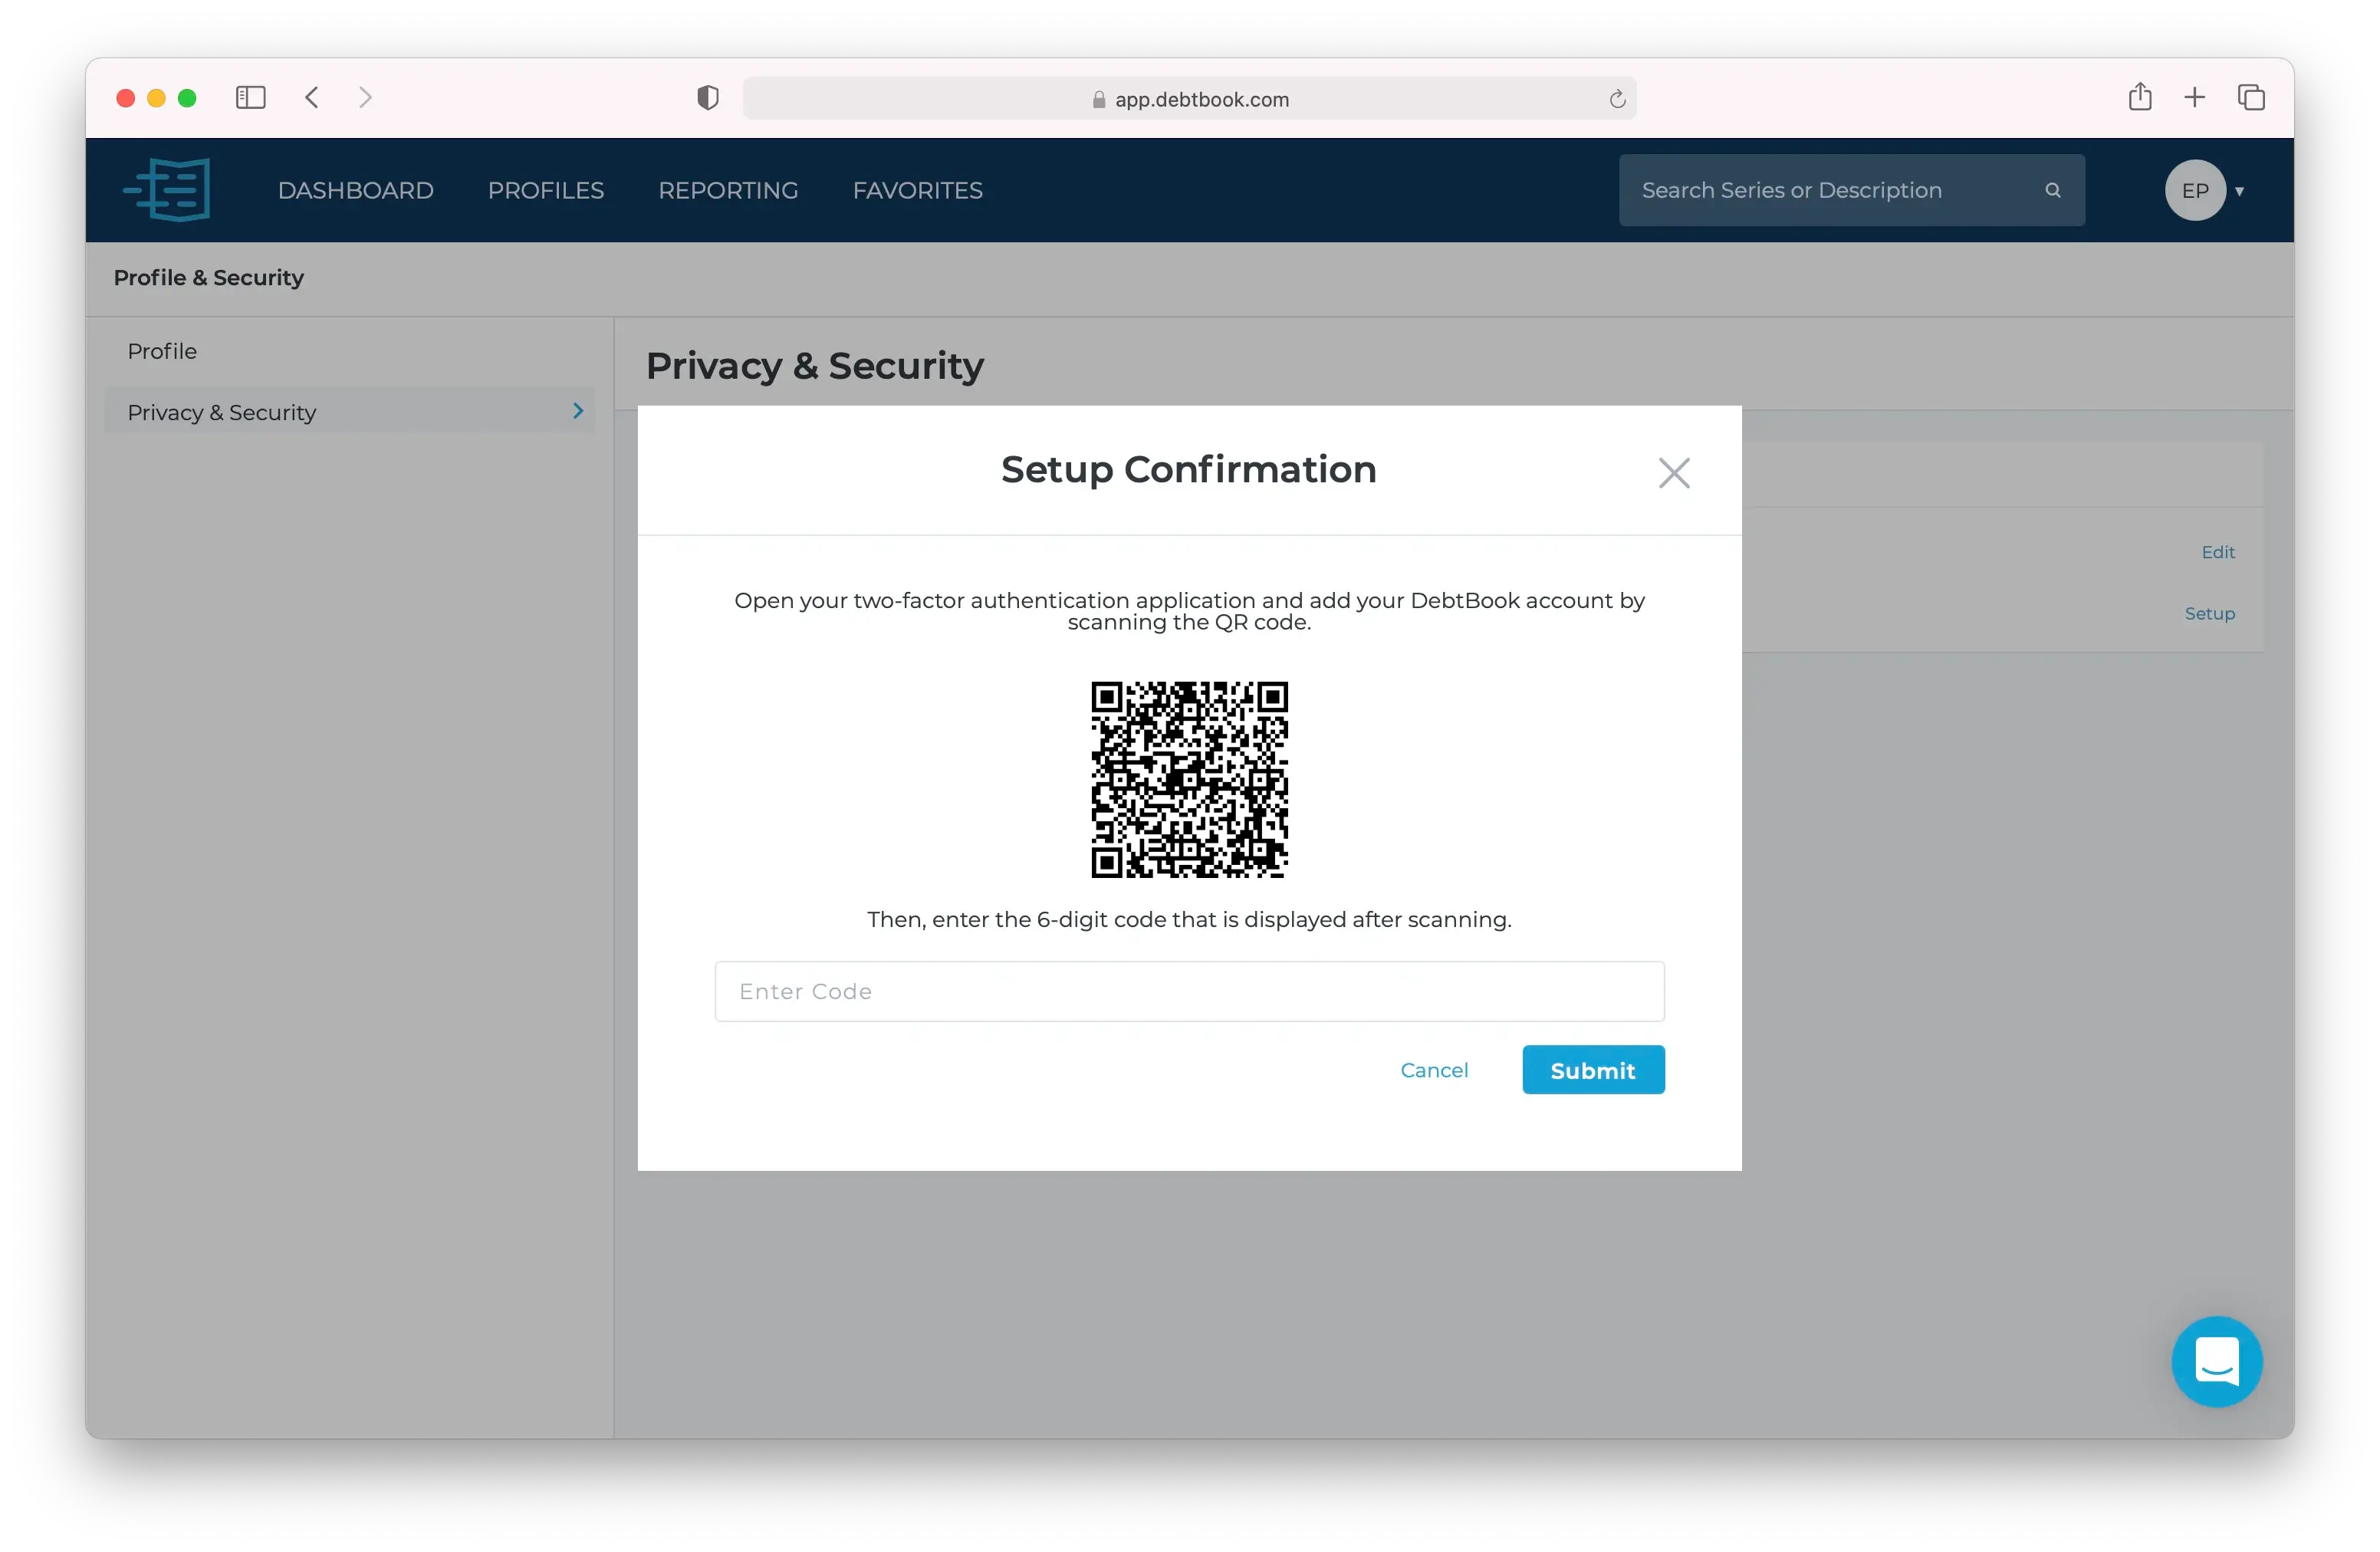Click the Profile & Security breadcrumb heading
The image size is (2380, 1552).
(x=208, y=278)
